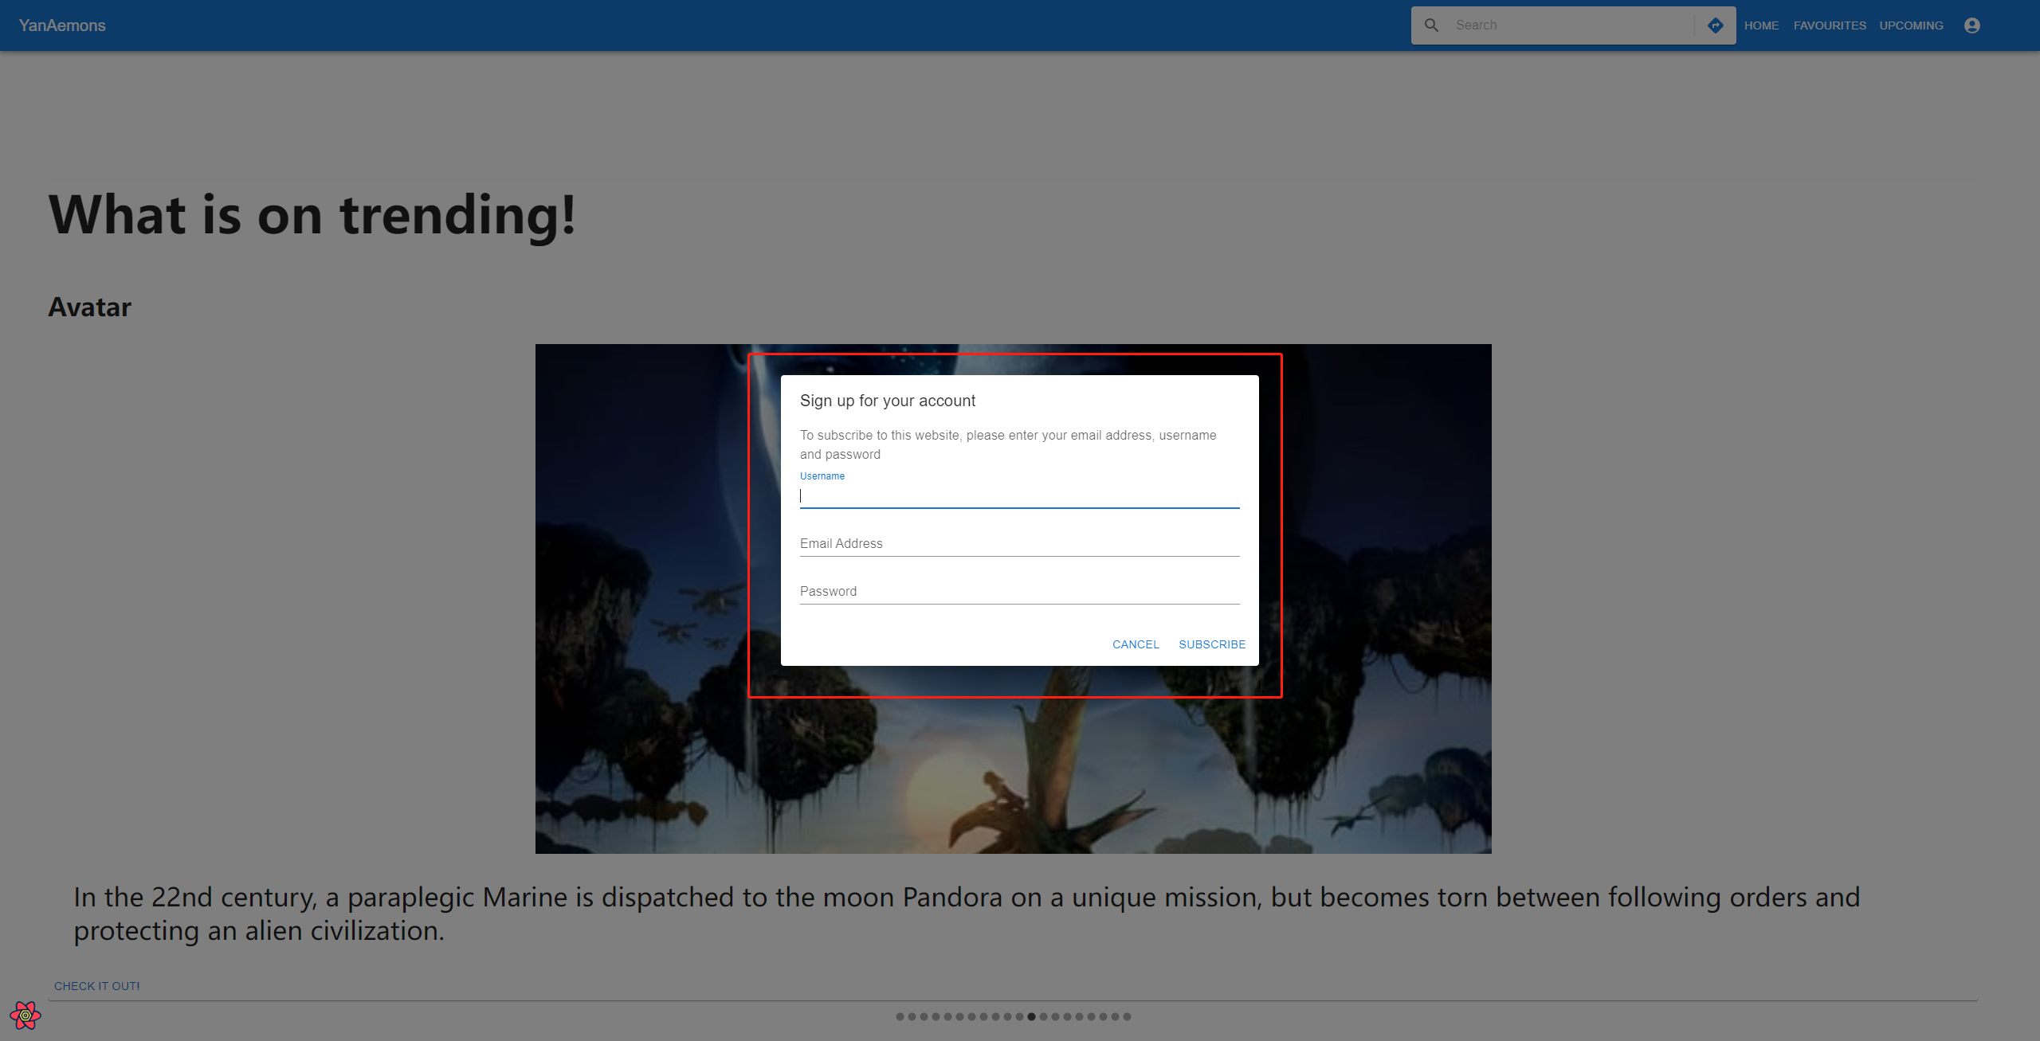Screen dimensions: 2040x1041
Task: Click the CHECK IT OUT! link
Action: coord(97,986)
